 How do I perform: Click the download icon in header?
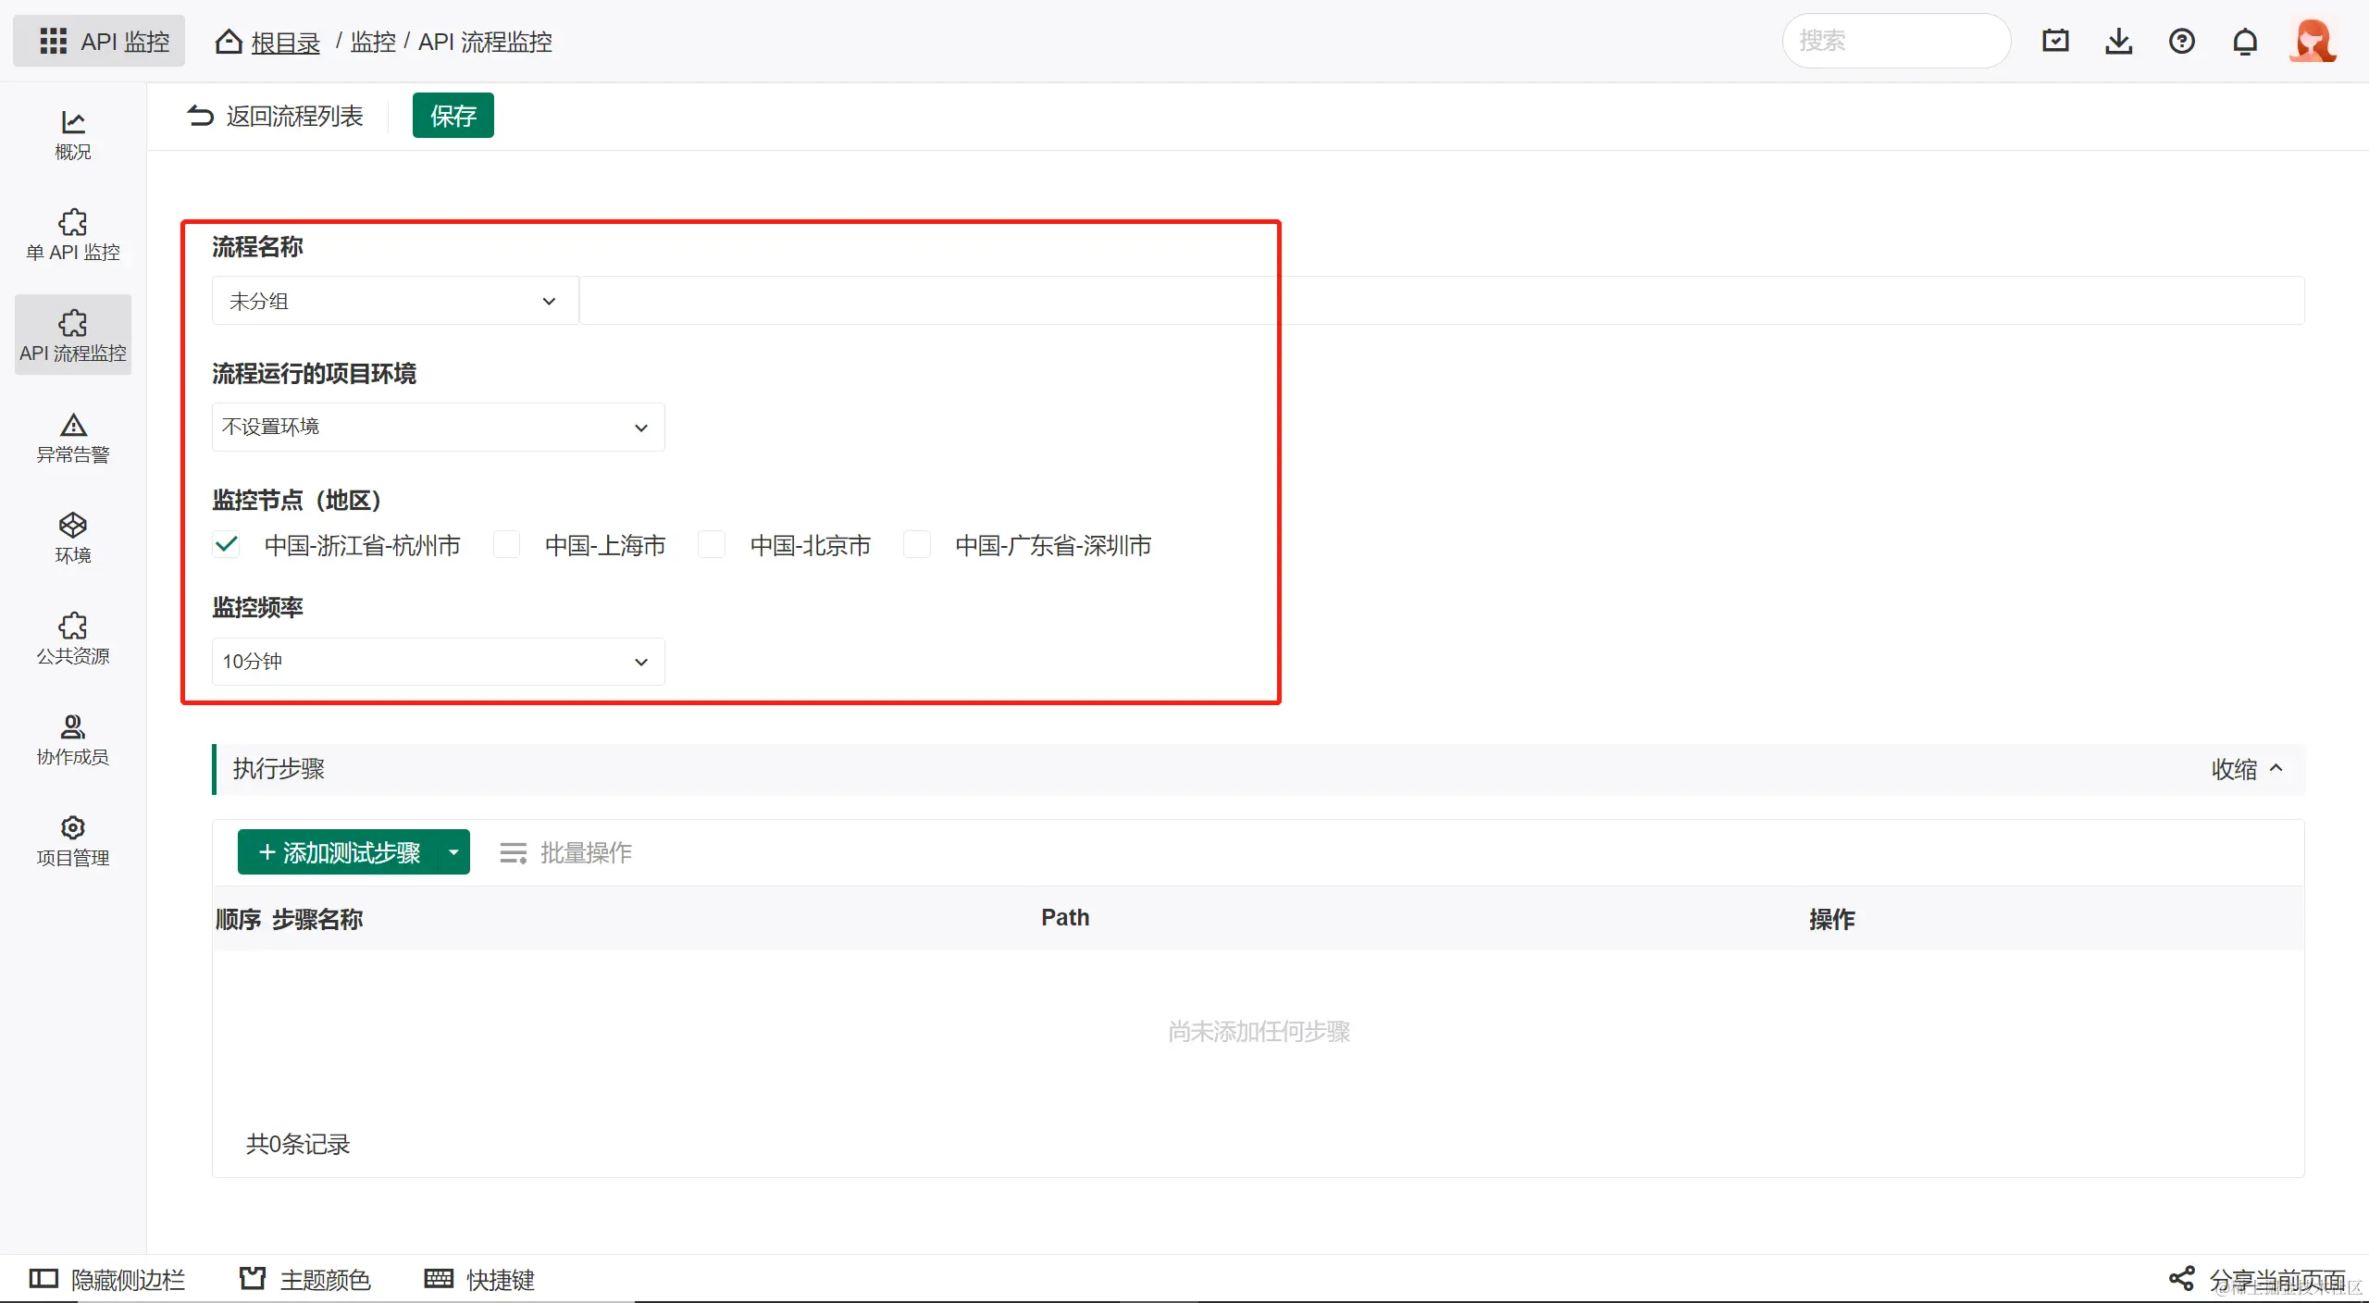click(x=2118, y=42)
